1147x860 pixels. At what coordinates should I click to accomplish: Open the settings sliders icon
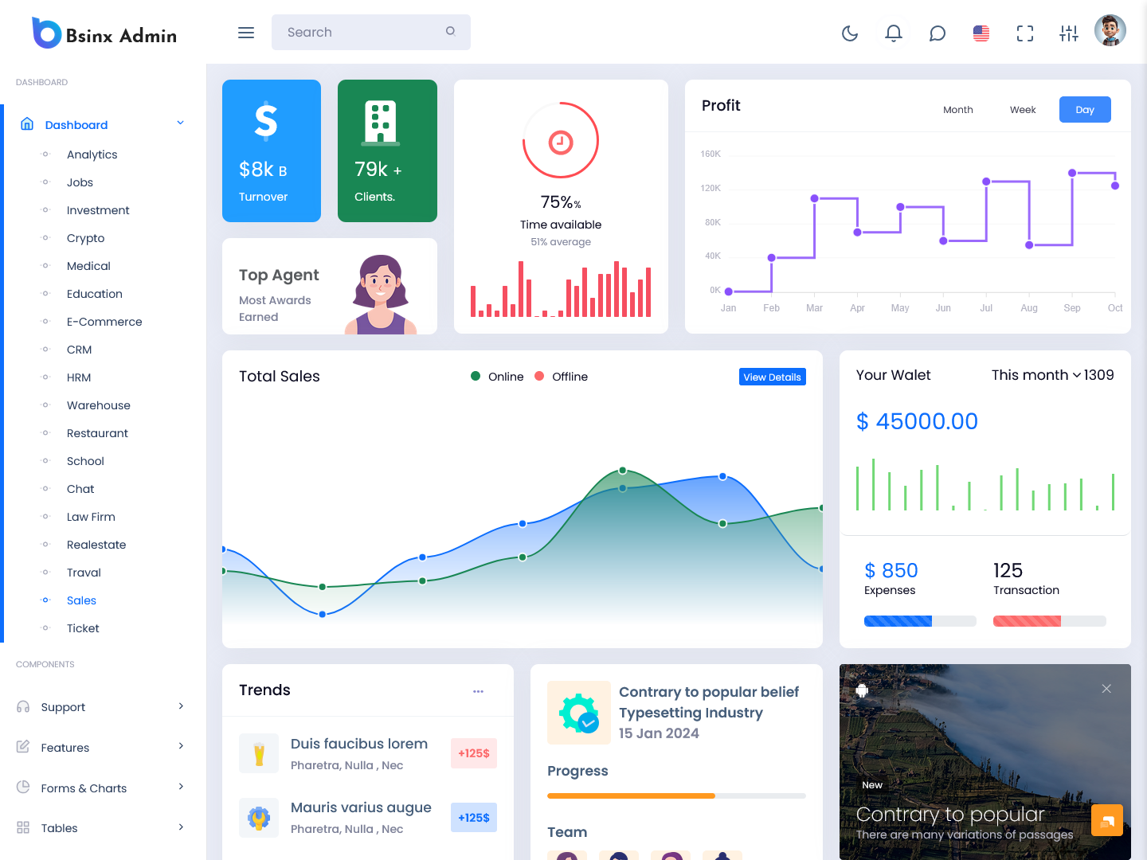(x=1069, y=33)
